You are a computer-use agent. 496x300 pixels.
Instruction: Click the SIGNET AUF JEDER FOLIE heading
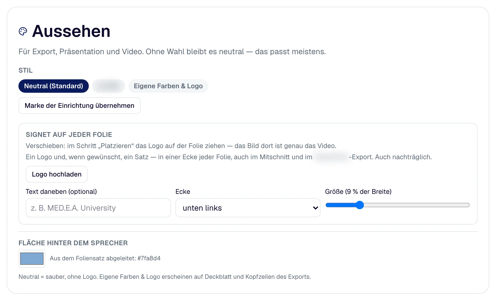coord(69,135)
